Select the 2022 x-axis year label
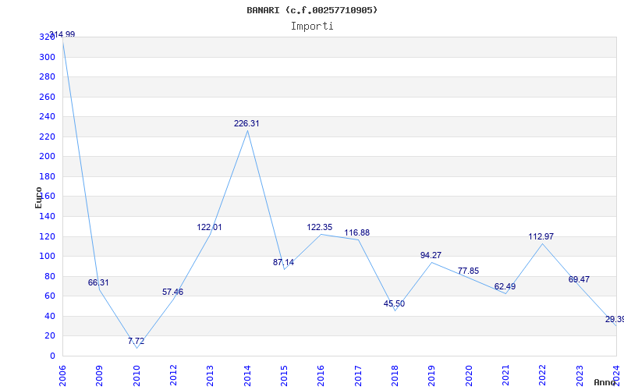The width and height of the screenshot is (624, 390). 543,376
